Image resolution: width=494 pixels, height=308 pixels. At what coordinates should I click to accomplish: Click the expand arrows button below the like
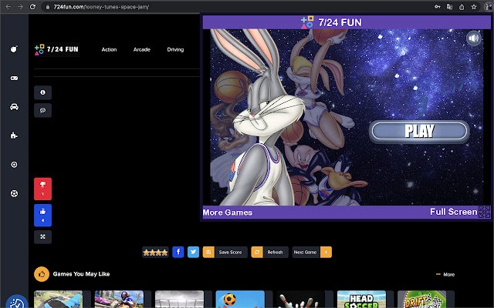point(43,236)
